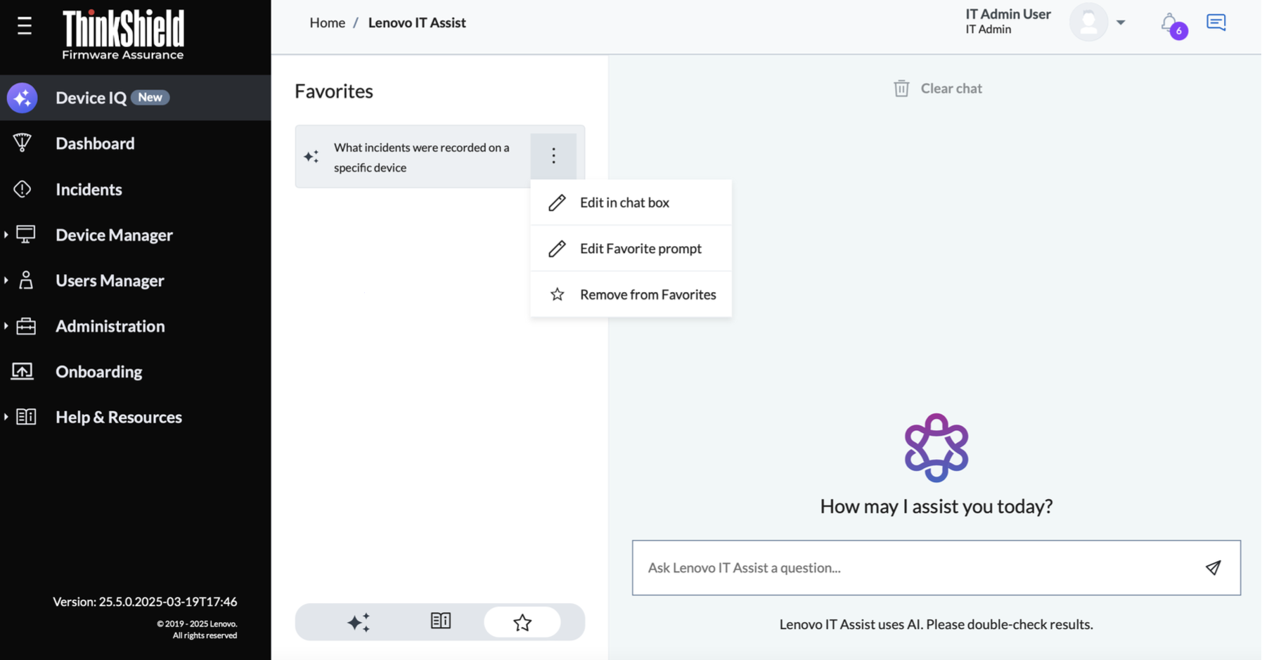Click the ThinkShield Firmware Assurance logo
1262x660 pixels.
(x=123, y=34)
